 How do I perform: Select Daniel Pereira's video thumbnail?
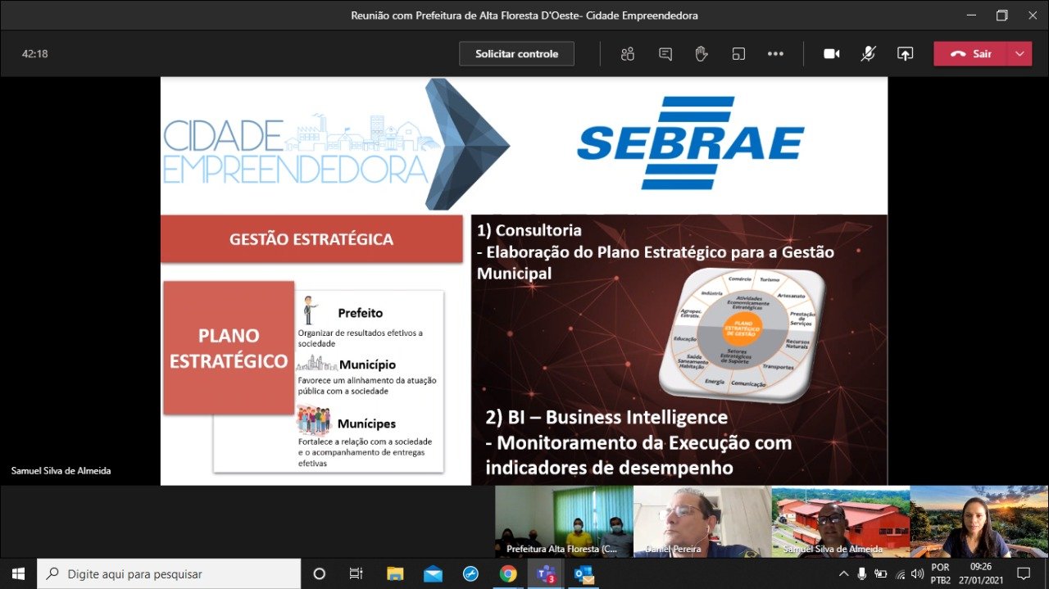tap(702, 521)
